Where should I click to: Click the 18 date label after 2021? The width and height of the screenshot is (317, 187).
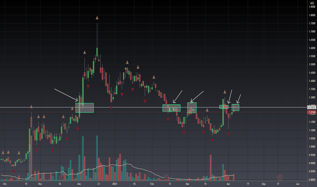(x=134, y=184)
